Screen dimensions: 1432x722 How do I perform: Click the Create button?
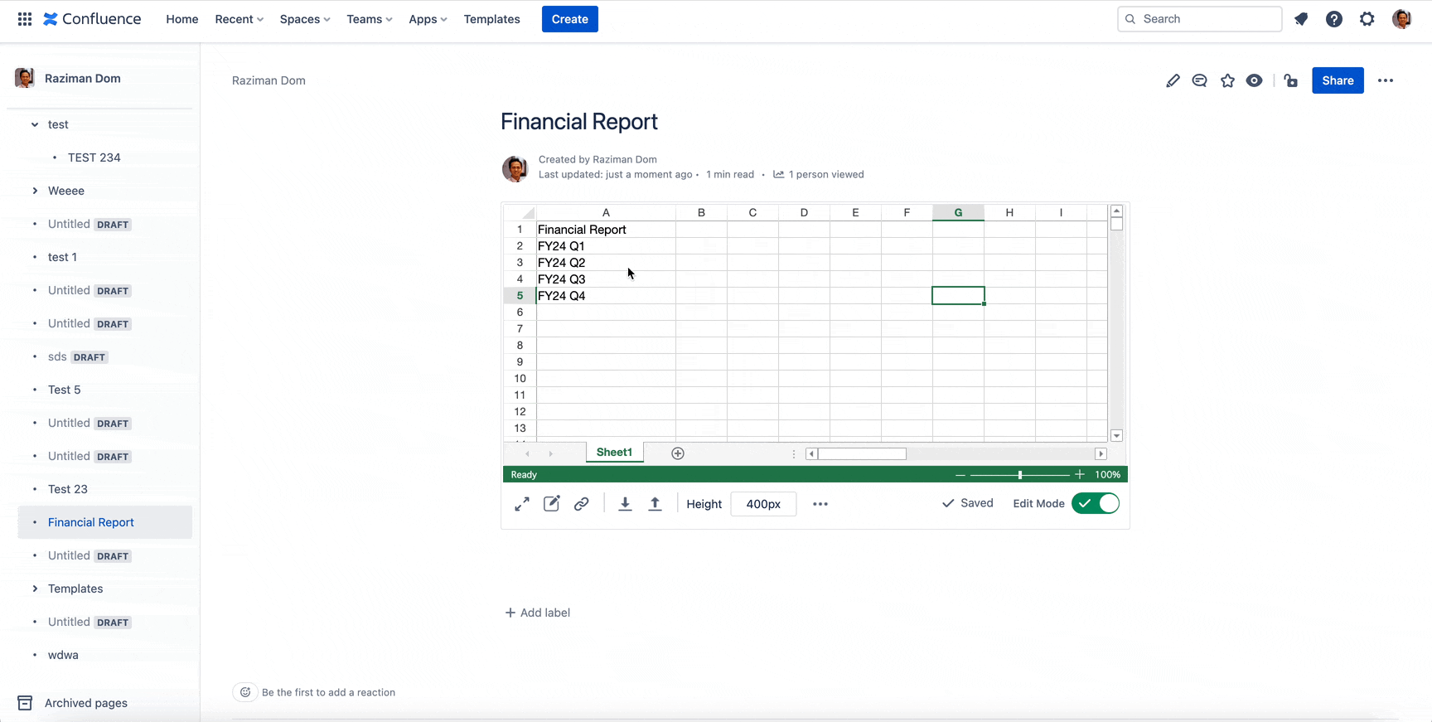tap(569, 19)
